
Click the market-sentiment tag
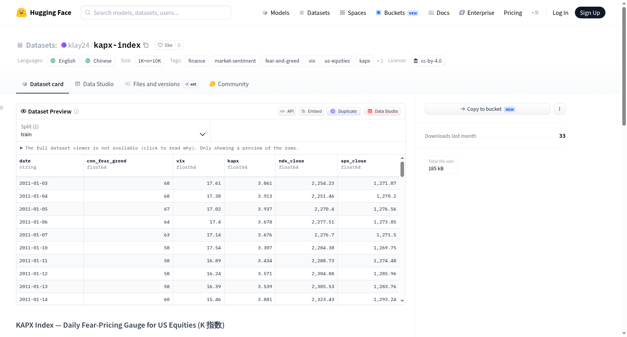tap(235, 61)
